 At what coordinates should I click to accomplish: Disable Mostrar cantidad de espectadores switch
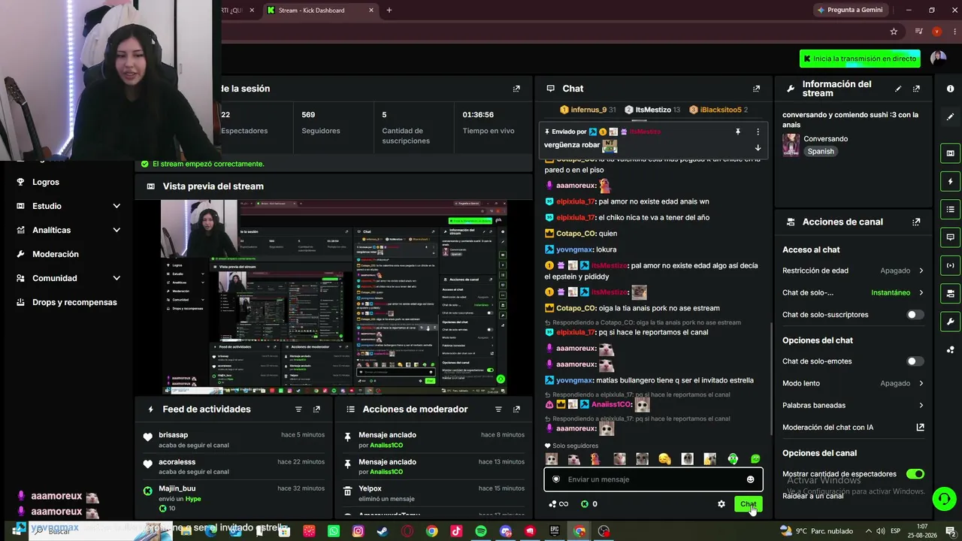(915, 474)
